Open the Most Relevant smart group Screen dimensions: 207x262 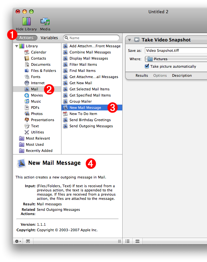click(x=34, y=138)
